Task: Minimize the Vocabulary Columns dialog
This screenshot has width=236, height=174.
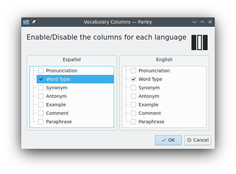Action: point(194,22)
